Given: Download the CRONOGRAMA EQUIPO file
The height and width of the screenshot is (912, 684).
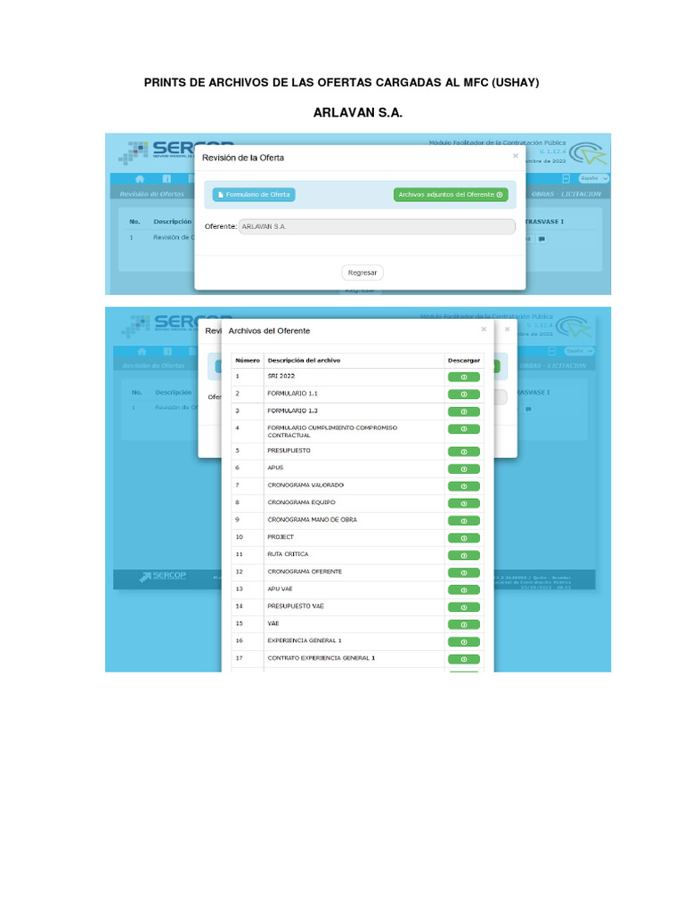Looking at the screenshot, I should click(463, 504).
